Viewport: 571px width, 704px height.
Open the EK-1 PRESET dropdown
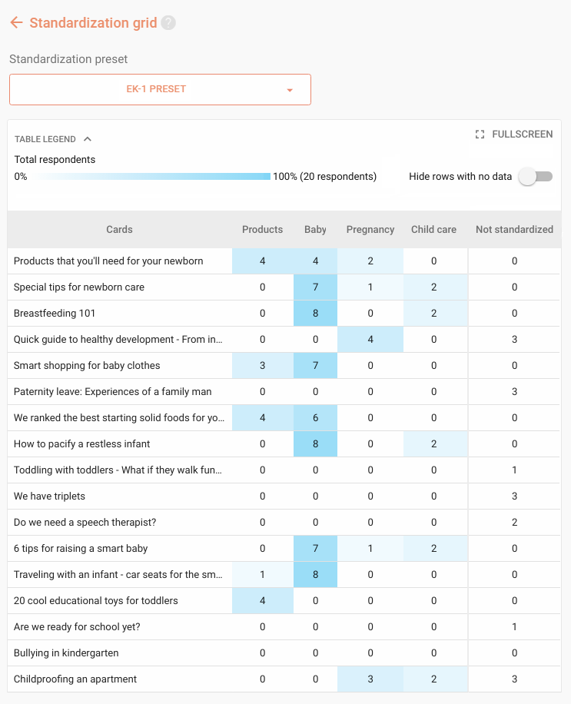161,89
